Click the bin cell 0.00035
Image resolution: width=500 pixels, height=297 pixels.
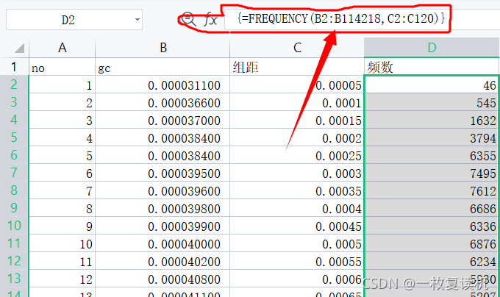297,190
